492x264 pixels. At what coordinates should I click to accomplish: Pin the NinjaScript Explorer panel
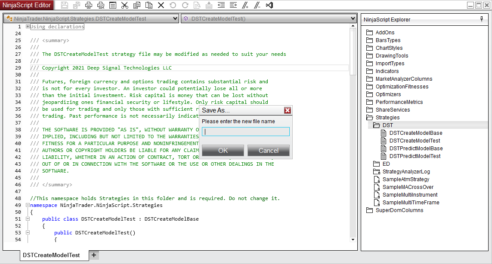482,19
